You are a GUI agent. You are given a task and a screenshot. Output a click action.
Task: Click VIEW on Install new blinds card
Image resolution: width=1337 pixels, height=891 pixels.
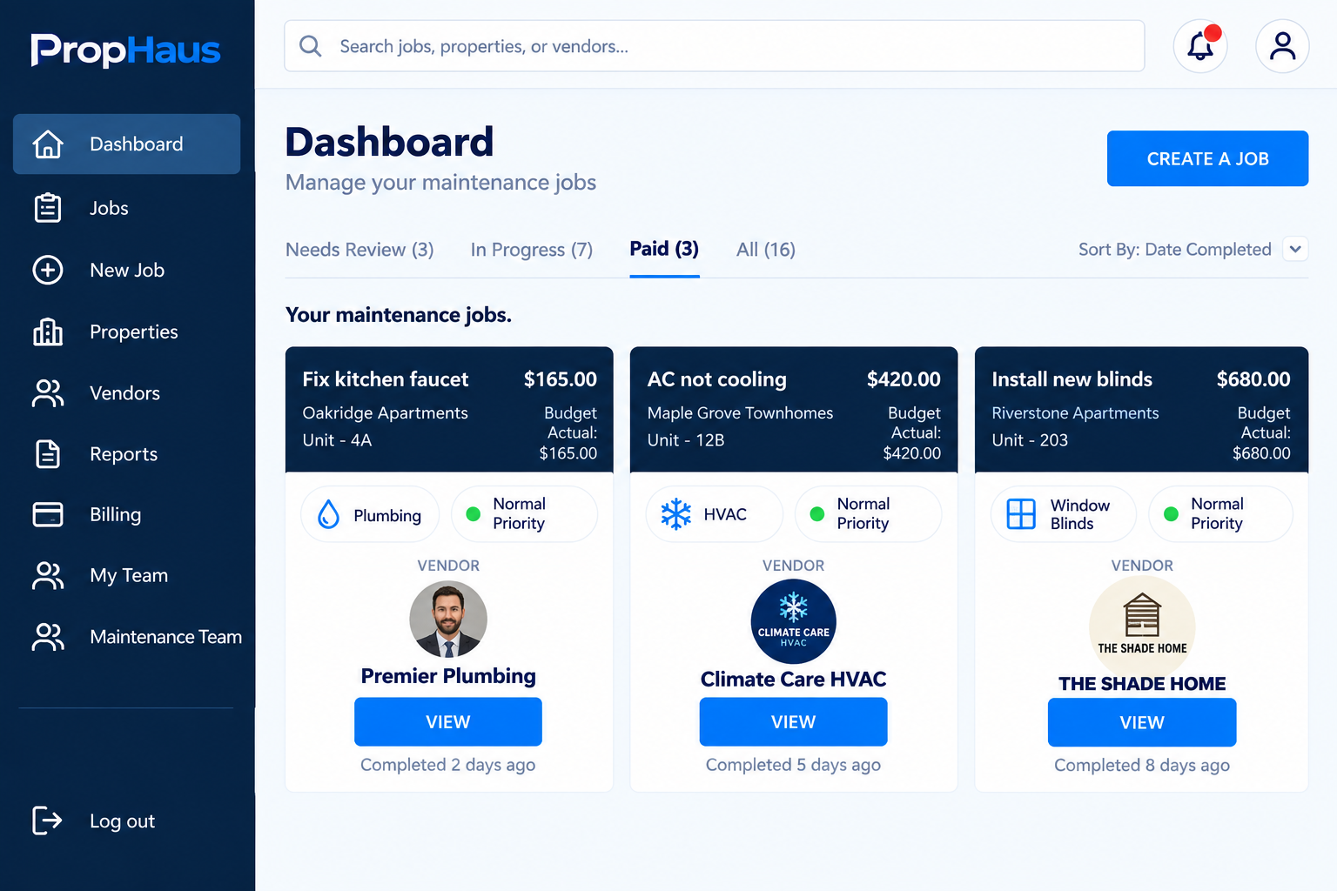[1142, 722]
